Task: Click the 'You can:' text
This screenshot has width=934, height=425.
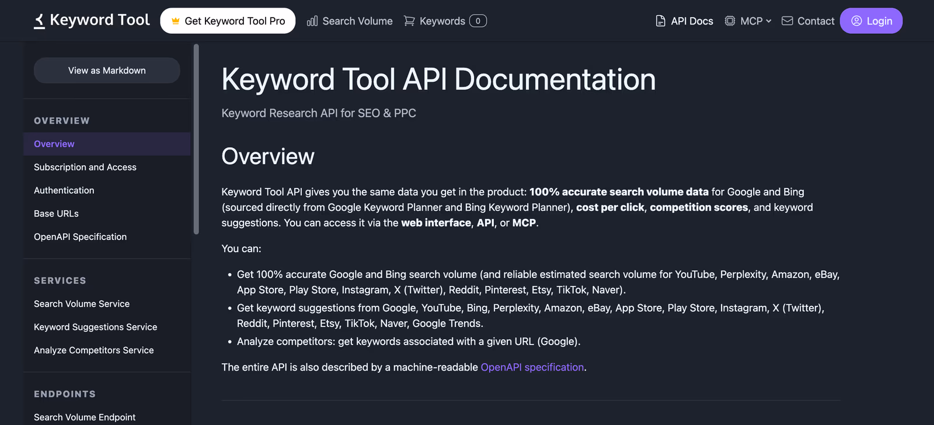Action: (x=242, y=249)
